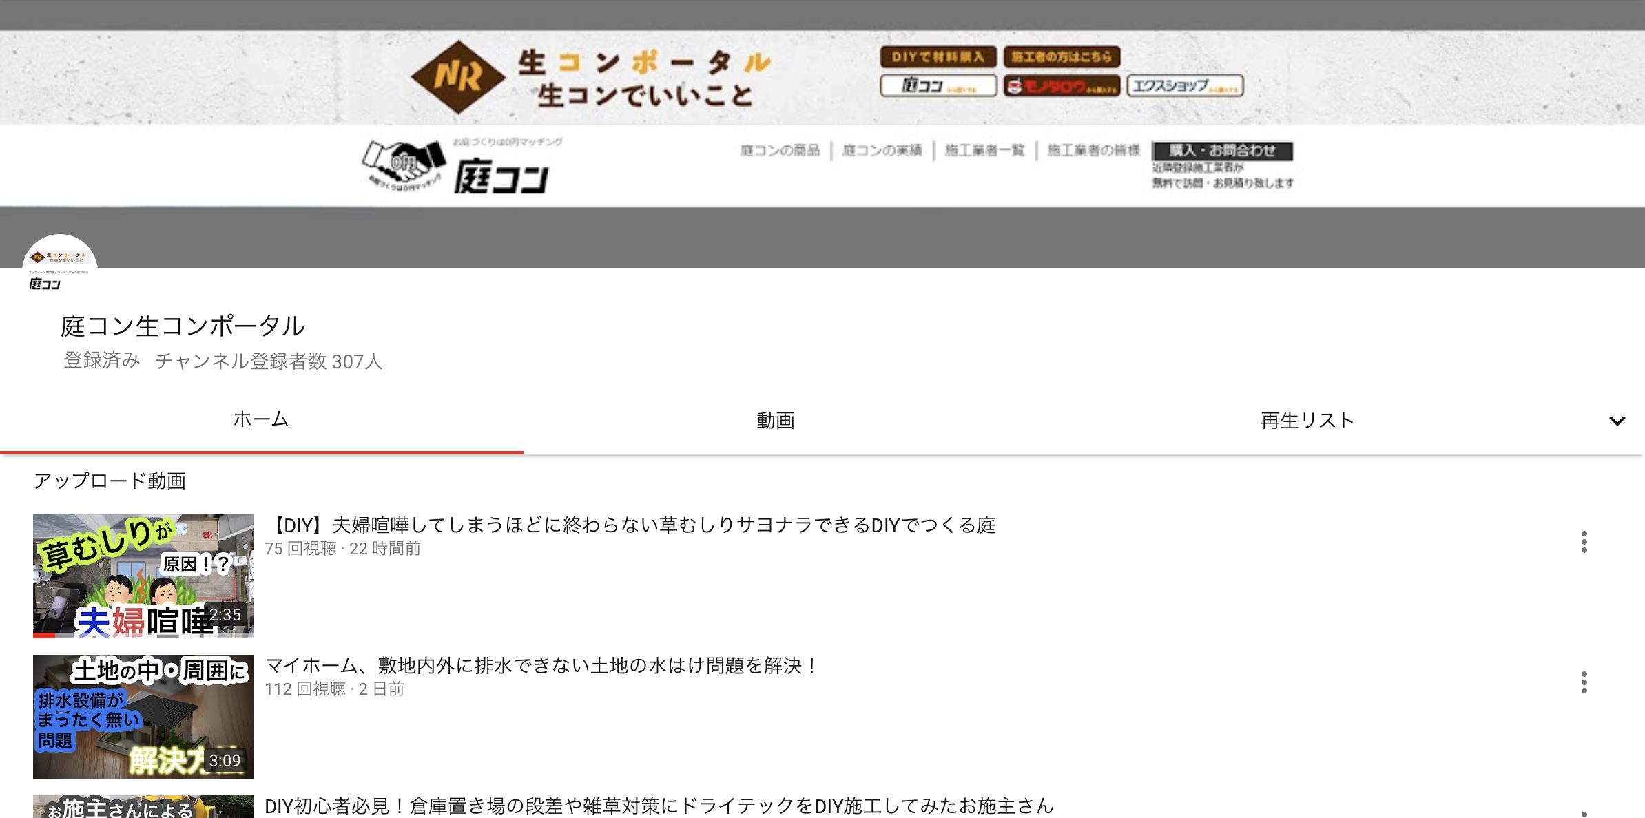The width and height of the screenshot is (1645, 818).
Task: Play the 土地の中・周囲に排水 video thumbnail
Action: [x=143, y=717]
